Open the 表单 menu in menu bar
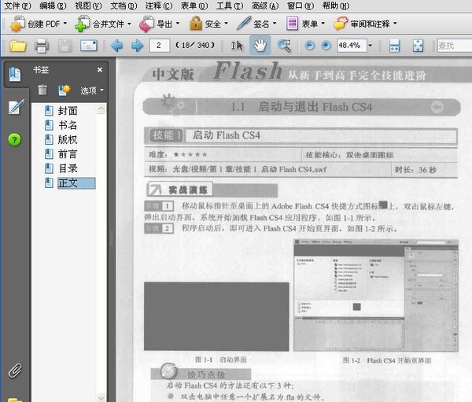Screen dimensions: 472x402 click(194, 6)
